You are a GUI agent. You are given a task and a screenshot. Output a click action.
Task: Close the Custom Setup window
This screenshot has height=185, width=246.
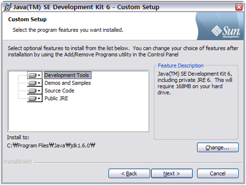(239, 7)
